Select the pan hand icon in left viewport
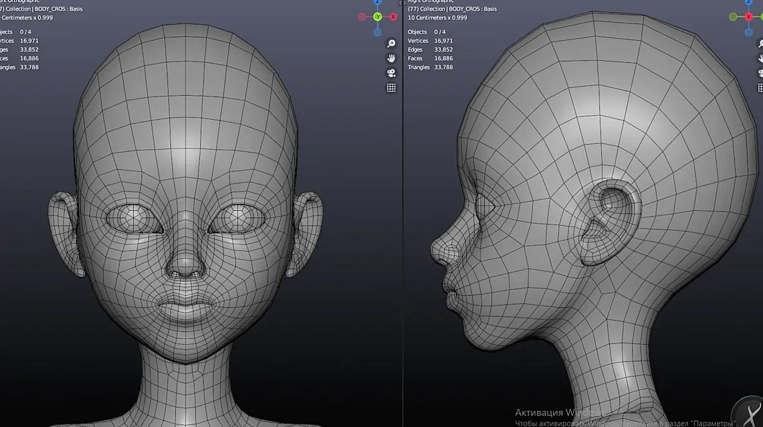The height and width of the screenshot is (427, 763). point(391,58)
